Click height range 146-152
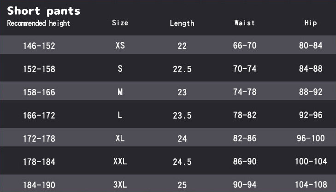 click(x=39, y=46)
